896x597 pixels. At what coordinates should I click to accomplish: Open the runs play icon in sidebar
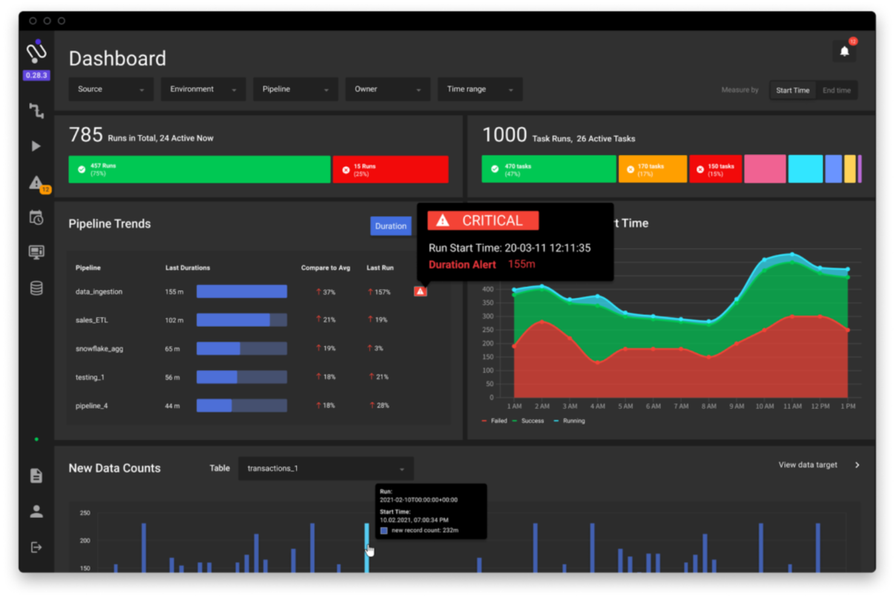click(x=36, y=146)
